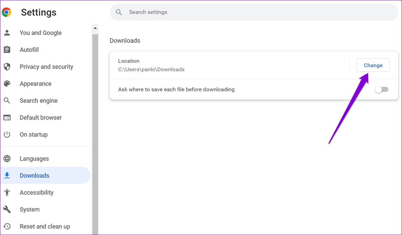
Task: Click the Downloads section heading
Action: point(125,41)
